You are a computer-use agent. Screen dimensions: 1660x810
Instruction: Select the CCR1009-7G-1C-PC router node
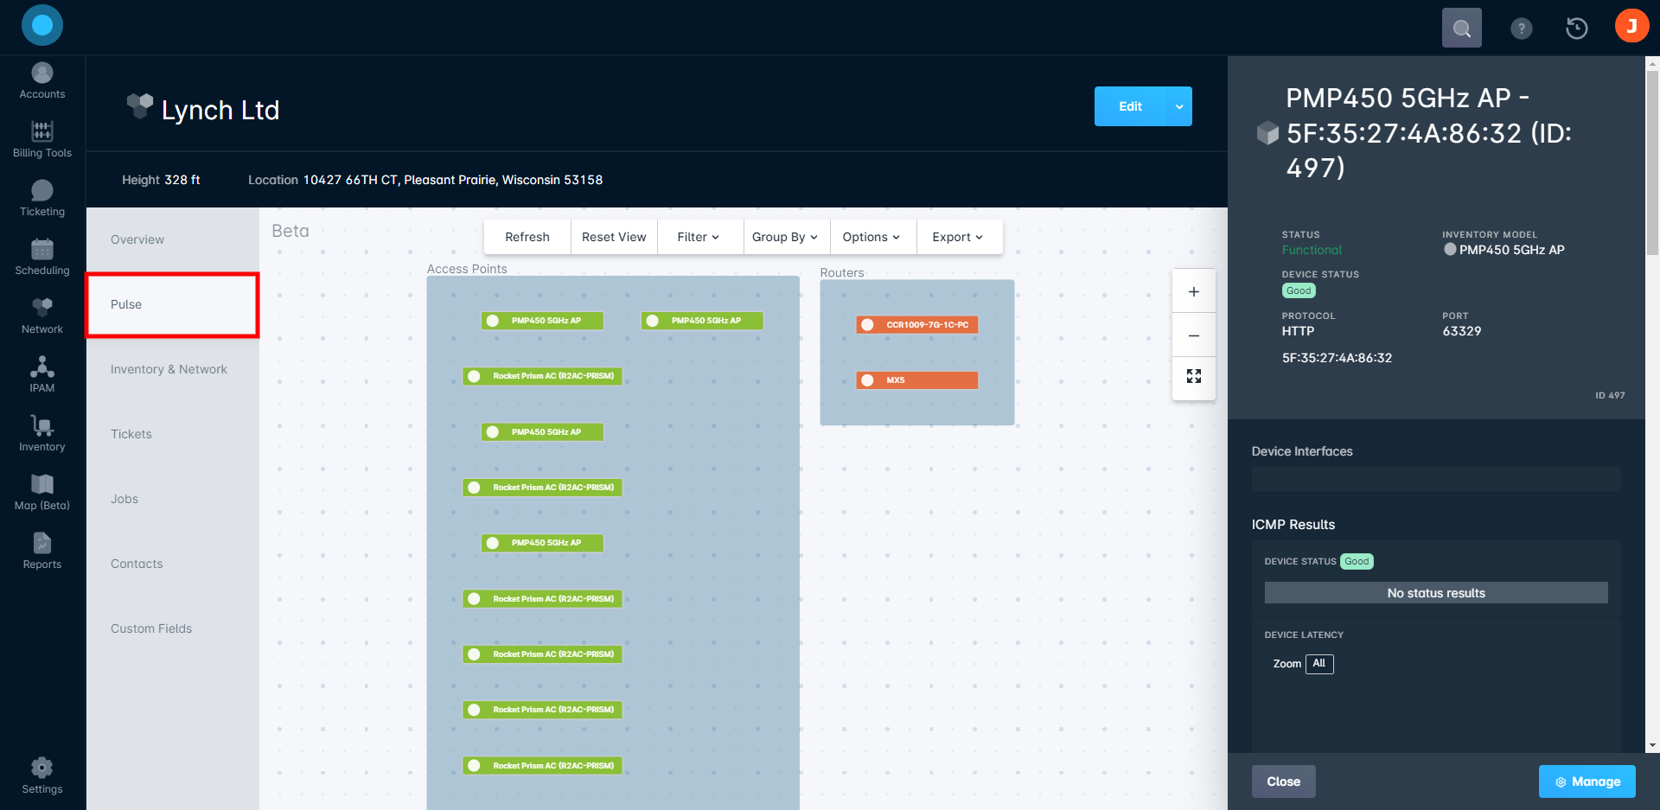coord(917,325)
